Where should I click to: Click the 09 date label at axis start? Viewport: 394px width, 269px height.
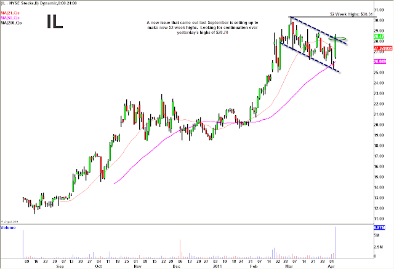click(26, 261)
